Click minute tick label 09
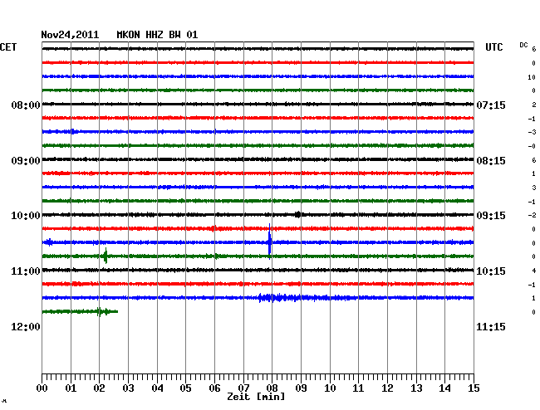 tap(301, 388)
